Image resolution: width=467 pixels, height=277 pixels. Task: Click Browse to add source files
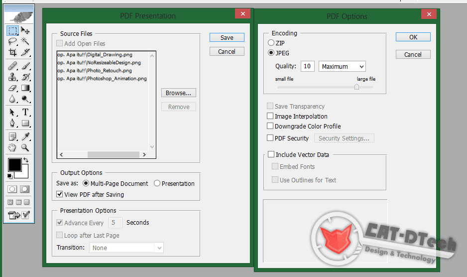(179, 93)
